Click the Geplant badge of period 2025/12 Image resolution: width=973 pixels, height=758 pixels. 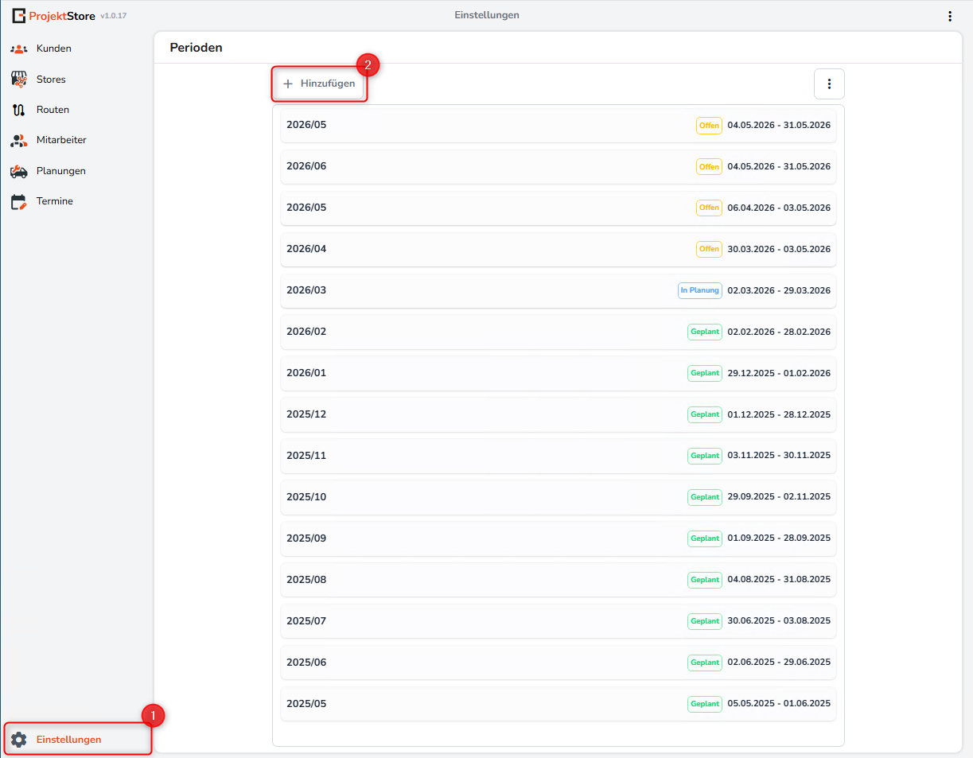coord(704,414)
